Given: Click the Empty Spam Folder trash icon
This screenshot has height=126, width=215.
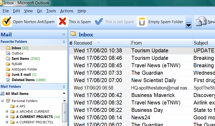Looking at the screenshot, I should click(x=142, y=22).
